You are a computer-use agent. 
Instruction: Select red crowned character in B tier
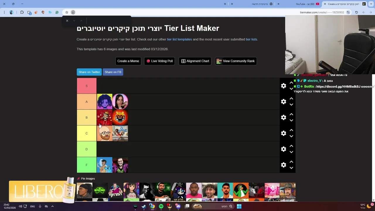coord(105,118)
